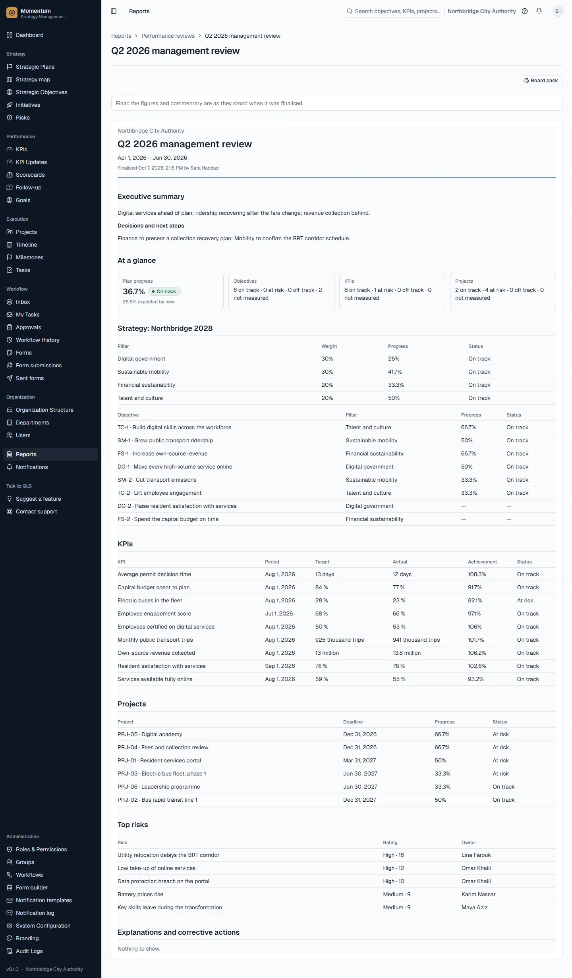Image resolution: width=572 pixels, height=978 pixels.
Task: Click 'Utility relocation delays the BRT corridor' risk
Action: point(337,855)
